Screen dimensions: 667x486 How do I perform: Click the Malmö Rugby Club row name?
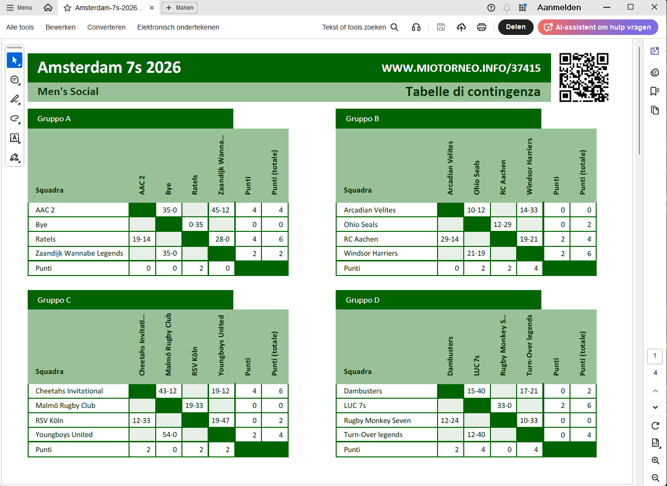coord(65,405)
